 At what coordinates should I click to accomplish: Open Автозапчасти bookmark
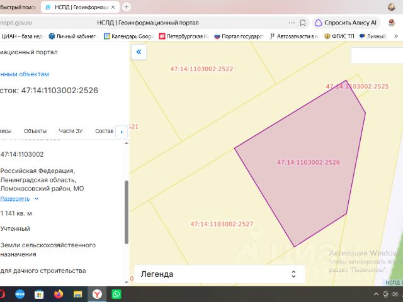[x=294, y=36]
